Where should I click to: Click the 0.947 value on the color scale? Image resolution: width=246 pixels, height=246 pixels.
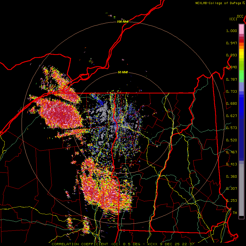coord(232,43)
